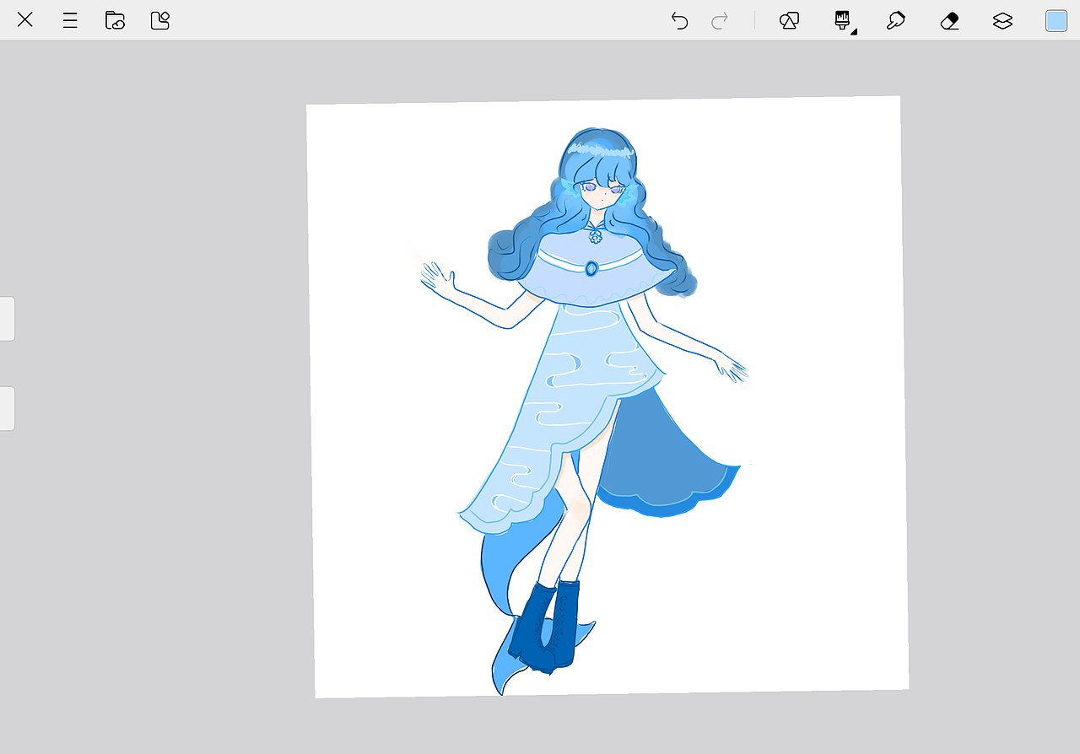Screen dimensions: 1080x754
Task: Open the cloud folder gallery icon
Action: tap(115, 20)
